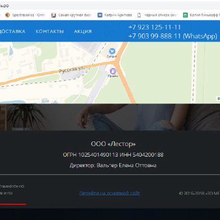Open the Копия Тинькофф spreadsheet bookmark
The image size is (220, 220).
[x=201, y=15]
